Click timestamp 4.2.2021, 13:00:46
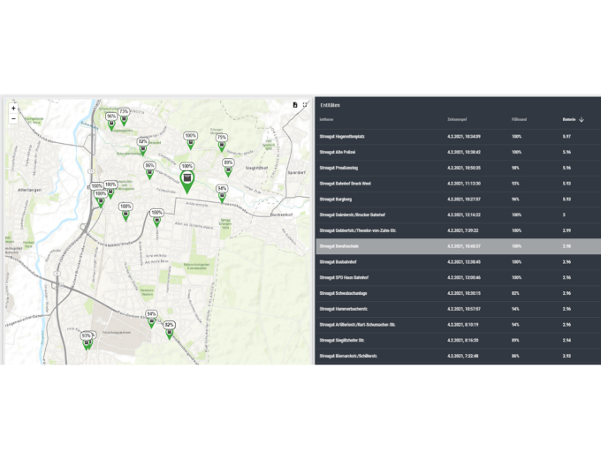The width and height of the screenshot is (601, 459). point(464,278)
